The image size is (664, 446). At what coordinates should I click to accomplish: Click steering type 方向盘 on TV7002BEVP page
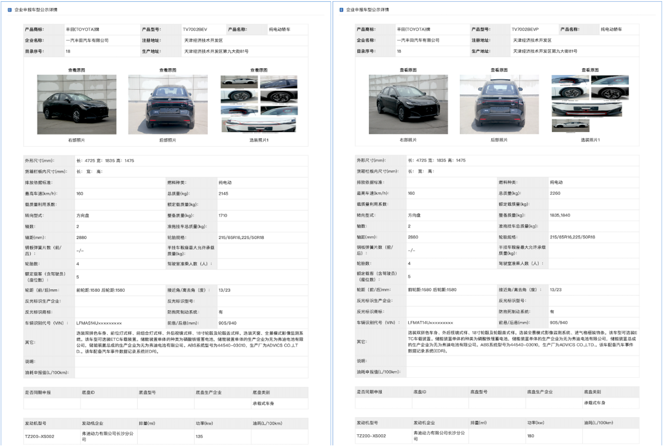point(414,216)
